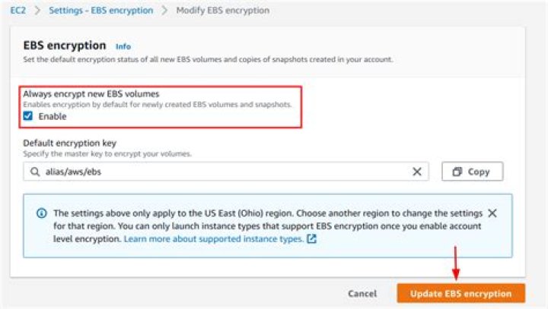Go to Settings - EBS encryption breadcrumb

click(x=101, y=11)
